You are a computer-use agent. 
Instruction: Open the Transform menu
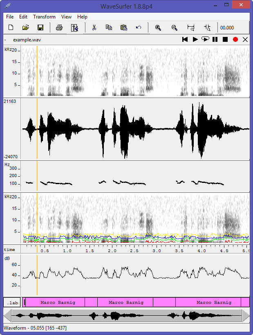click(x=44, y=17)
